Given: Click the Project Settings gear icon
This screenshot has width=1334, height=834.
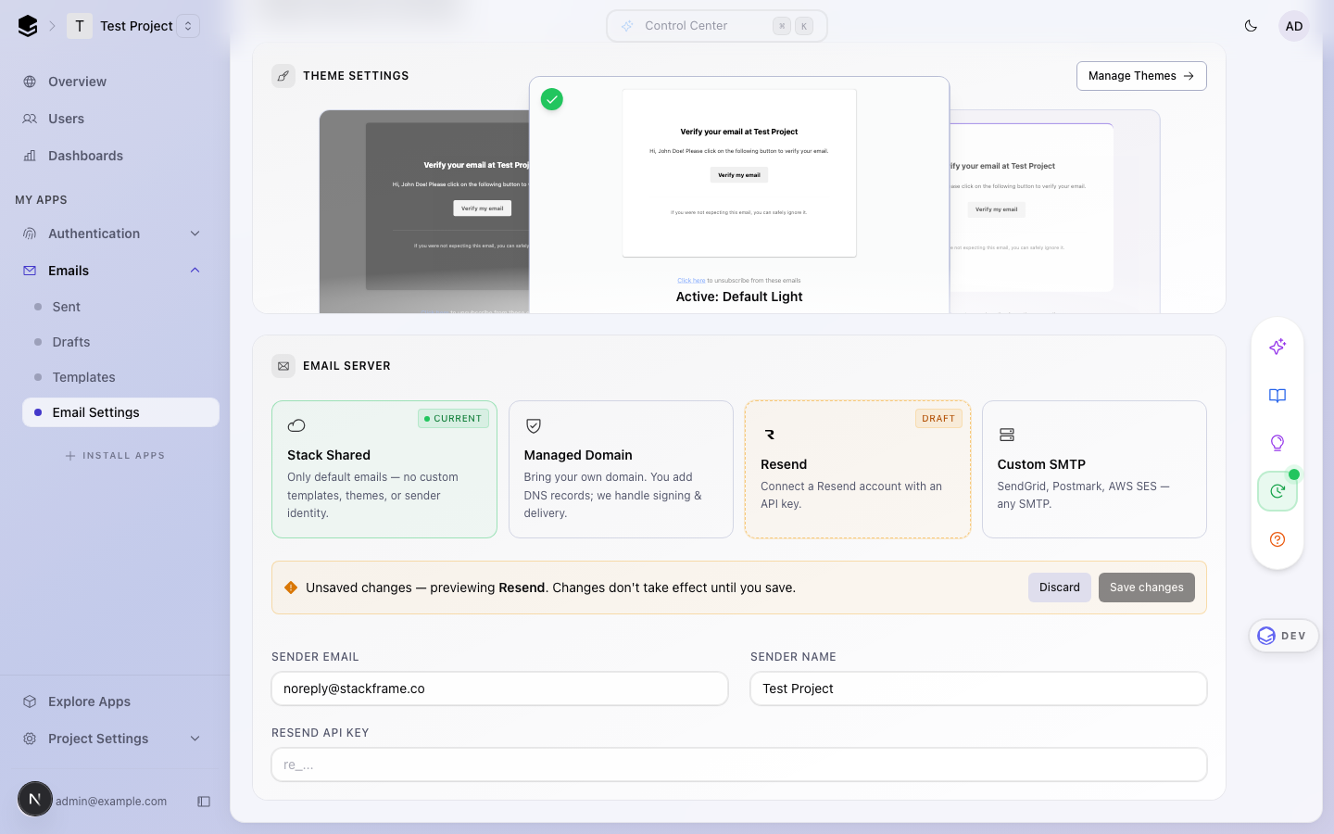Looking at the screenshot, I should tap(30, 739).
